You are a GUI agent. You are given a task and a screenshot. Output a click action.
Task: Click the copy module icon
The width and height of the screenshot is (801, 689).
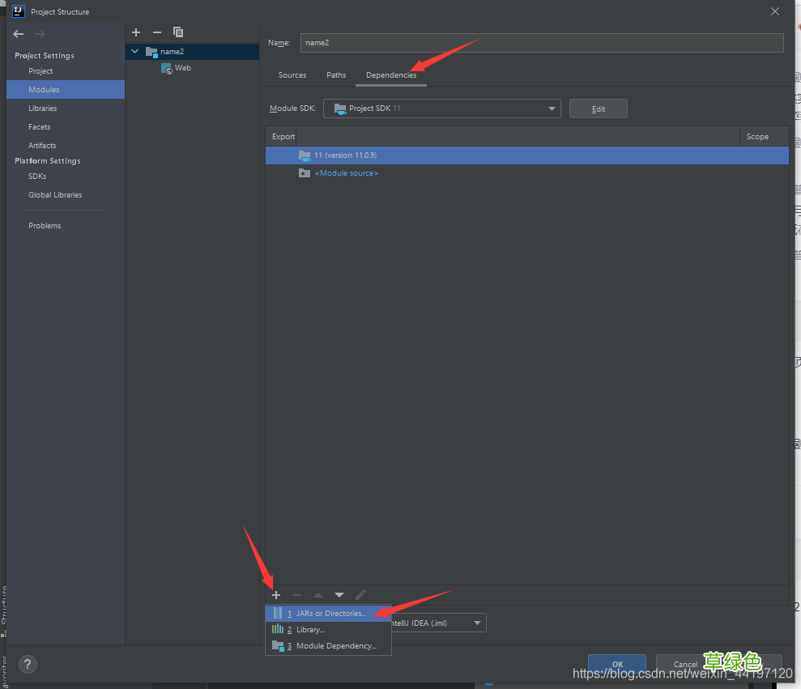pyautogui.click(x=178, y=32)
